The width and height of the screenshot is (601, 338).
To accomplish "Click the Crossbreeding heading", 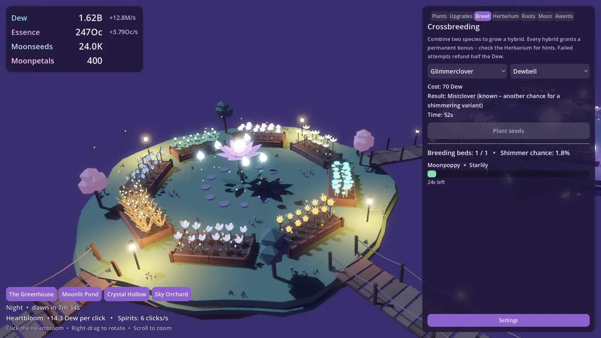I will pos(453,27).
